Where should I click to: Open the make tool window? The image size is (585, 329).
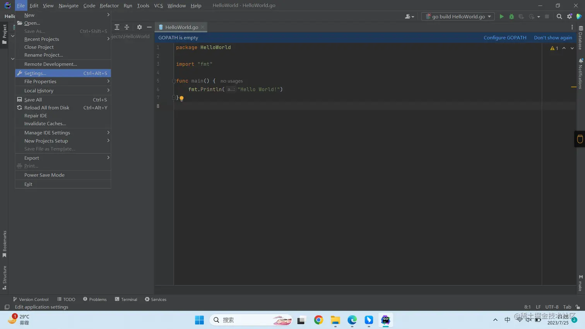(x=580, y=283)
